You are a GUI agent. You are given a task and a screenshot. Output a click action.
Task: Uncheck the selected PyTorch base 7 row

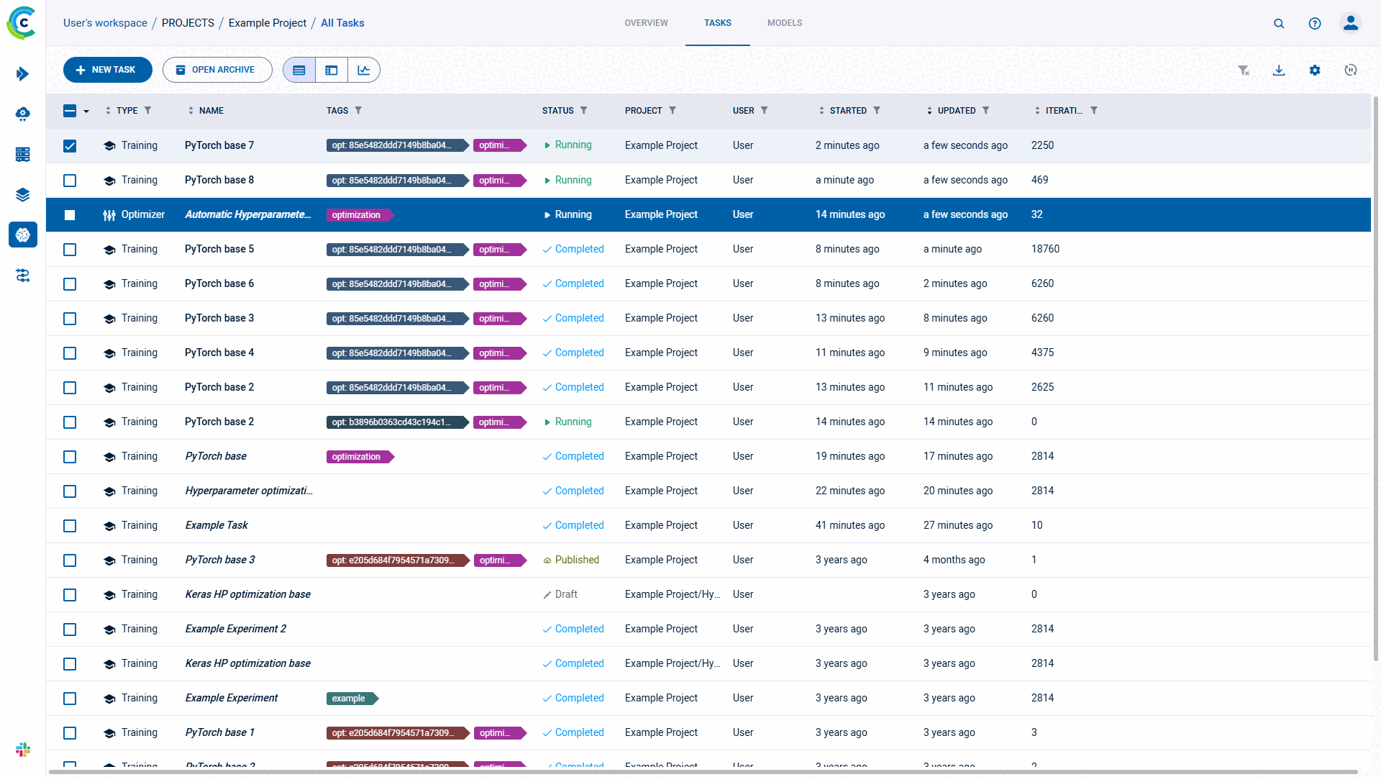(x=70, y=145)
